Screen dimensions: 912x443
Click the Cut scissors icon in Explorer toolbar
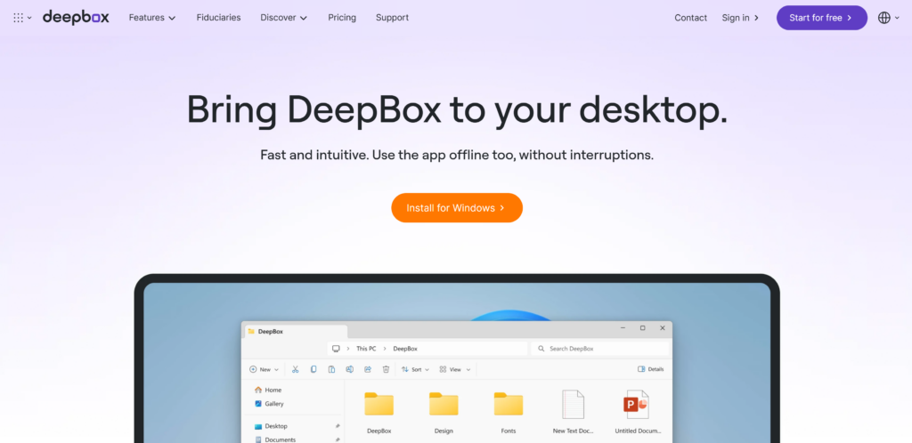pyautogui.click(x=296, y=369)
